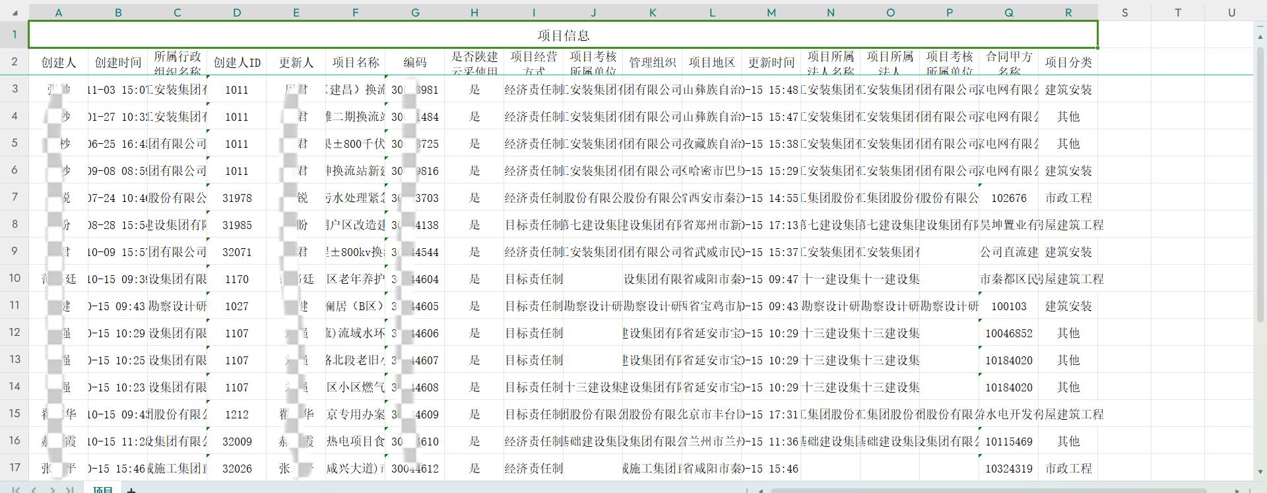Click vertical scrollbar up arrow

click(1260, 37)
